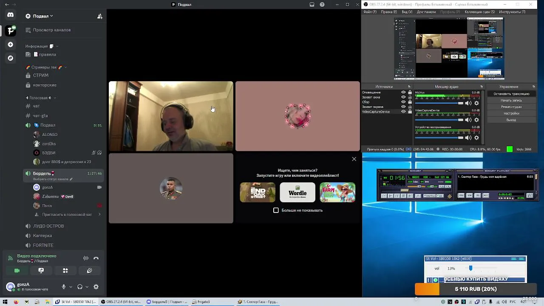This screenshot has width=544, height=306.
Task: Click Остановить трансляцию in OBS
Action: tap(511, 94)
